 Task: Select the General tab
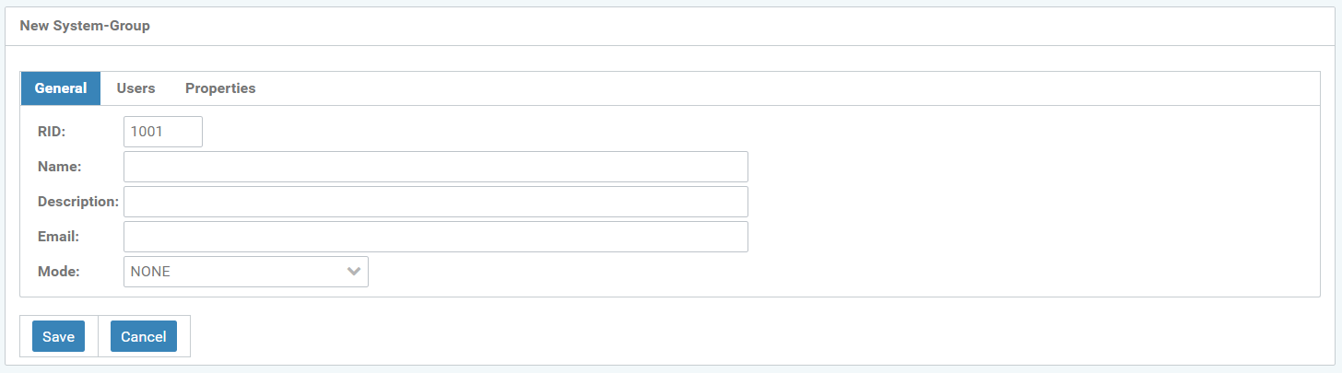[x=61, y=88]
